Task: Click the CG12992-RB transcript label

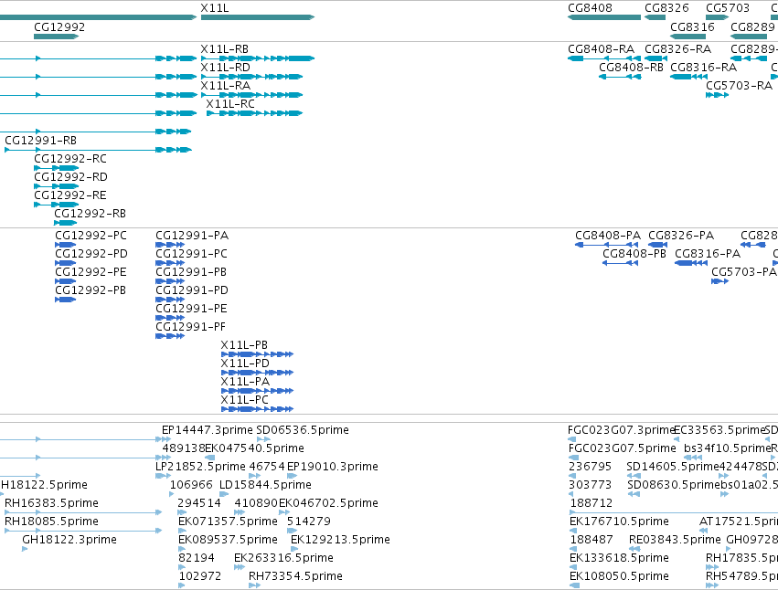Action: pos(90,214)
